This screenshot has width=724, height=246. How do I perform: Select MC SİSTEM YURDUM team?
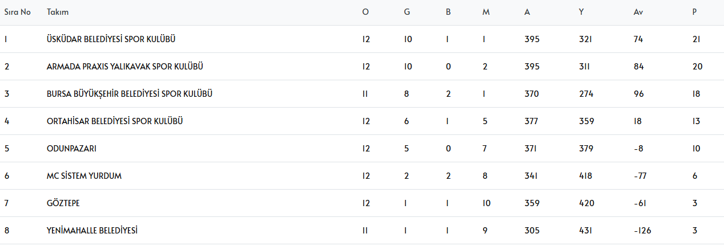click(84, 176)
